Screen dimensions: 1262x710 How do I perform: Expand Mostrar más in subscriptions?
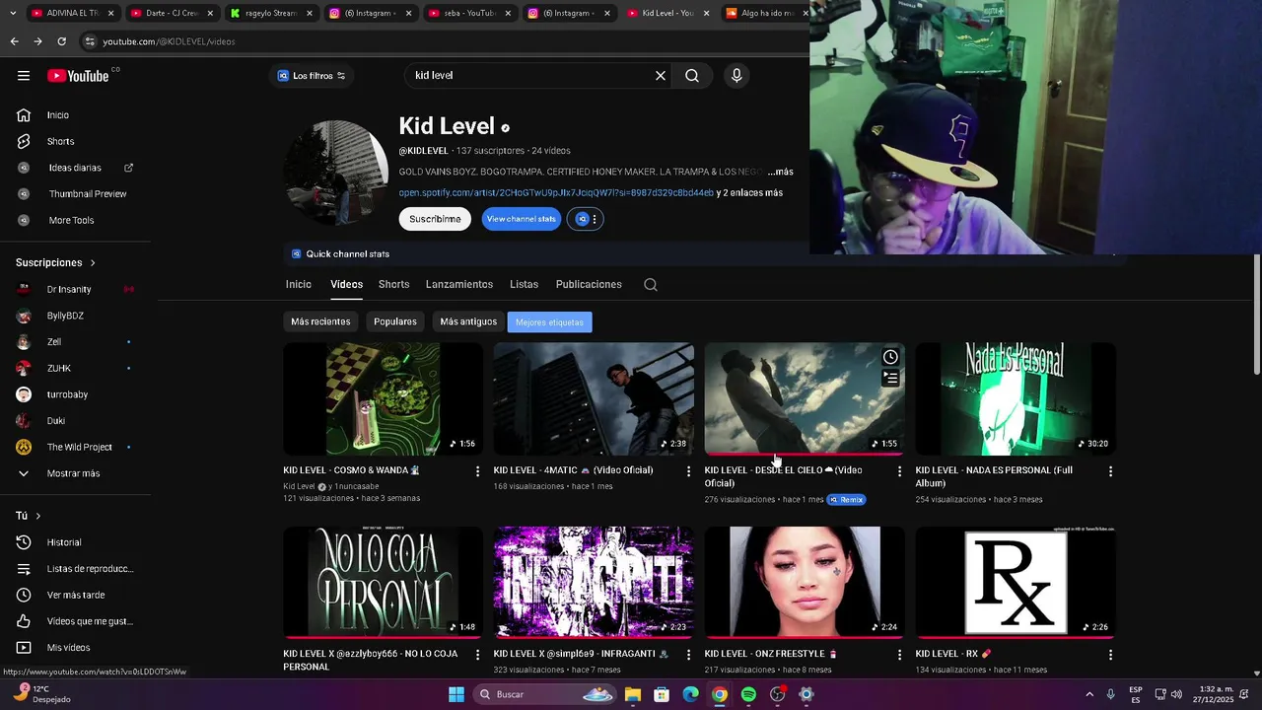click(x=75, y=473)
